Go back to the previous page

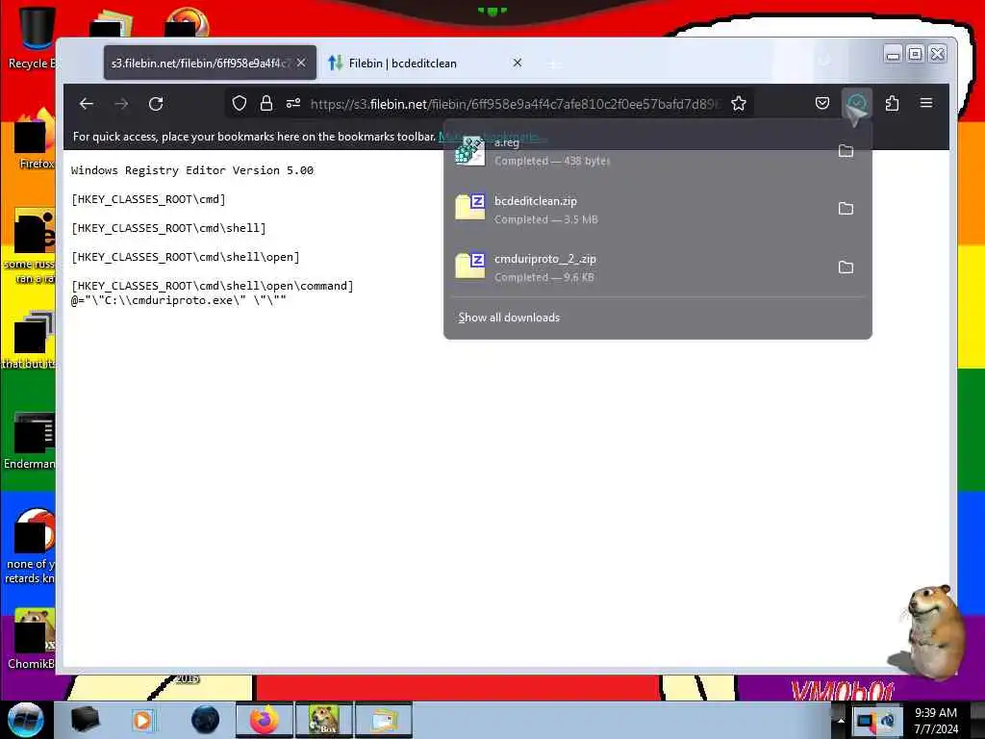pyautogui.click(x=86, y=104)
